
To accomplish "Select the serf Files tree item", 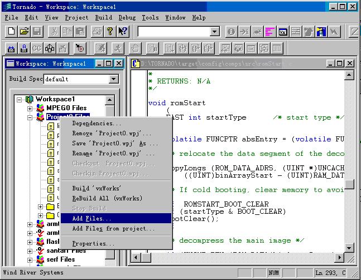I will (61, 259).
